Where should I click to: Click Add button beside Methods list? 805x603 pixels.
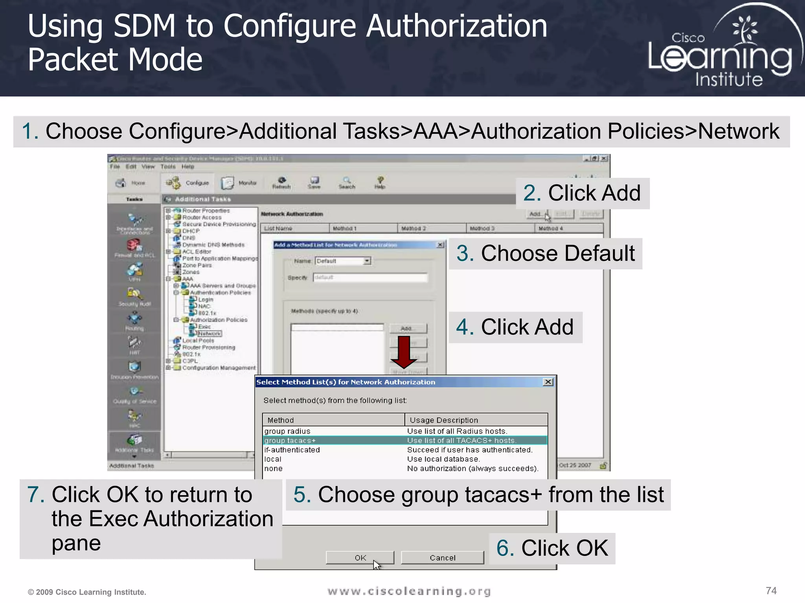(x=408, y=328)
